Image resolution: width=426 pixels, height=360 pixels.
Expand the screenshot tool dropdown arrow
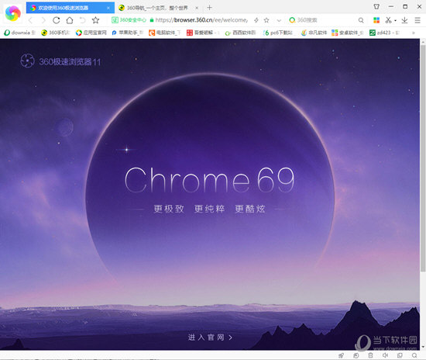tap(395, 20)
